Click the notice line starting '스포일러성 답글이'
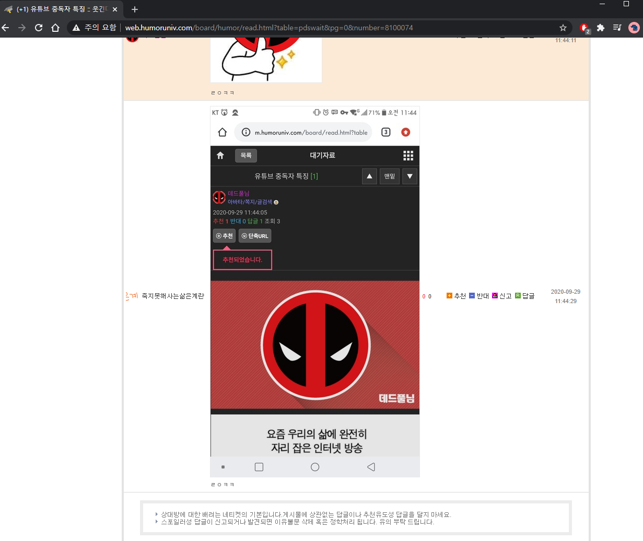The image size is (643, 541). click(x=297, y=522)
